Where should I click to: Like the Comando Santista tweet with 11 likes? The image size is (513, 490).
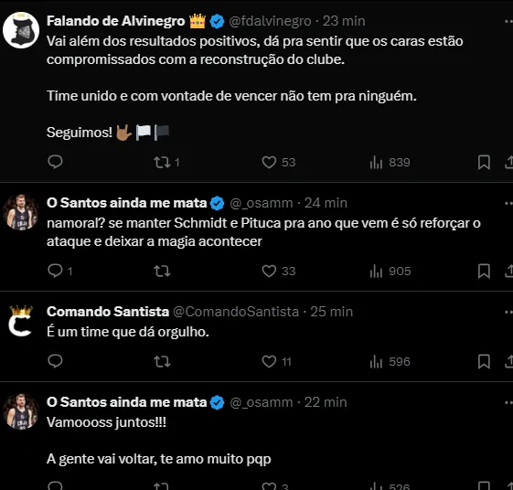[277, 362]
